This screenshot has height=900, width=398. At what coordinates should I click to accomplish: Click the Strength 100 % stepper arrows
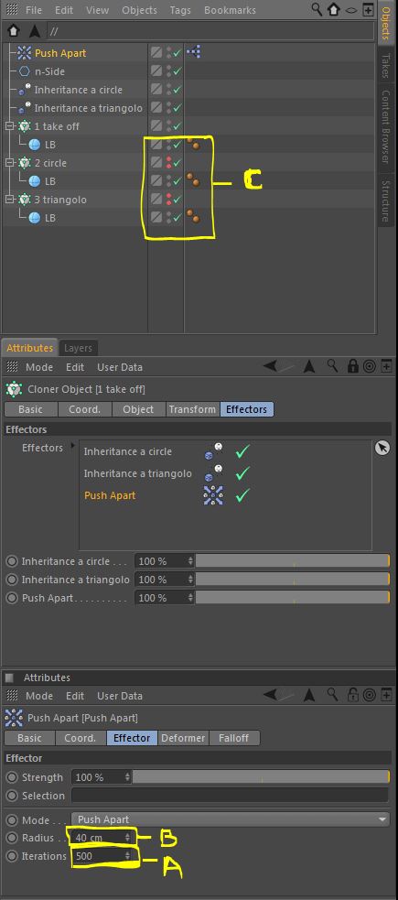[x=127, y=777]
